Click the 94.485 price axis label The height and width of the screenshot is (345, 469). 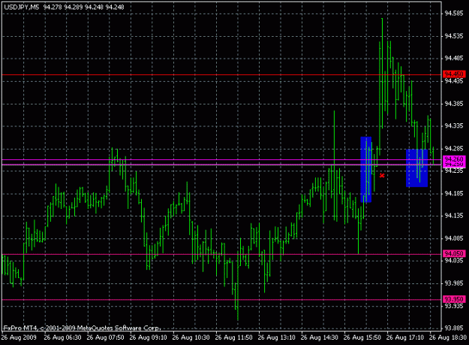coord(454,58)
